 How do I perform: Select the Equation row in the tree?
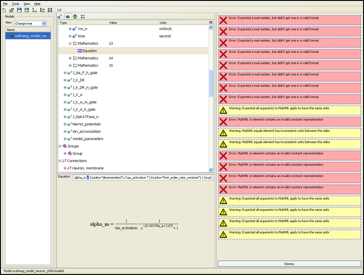[133, 51]
